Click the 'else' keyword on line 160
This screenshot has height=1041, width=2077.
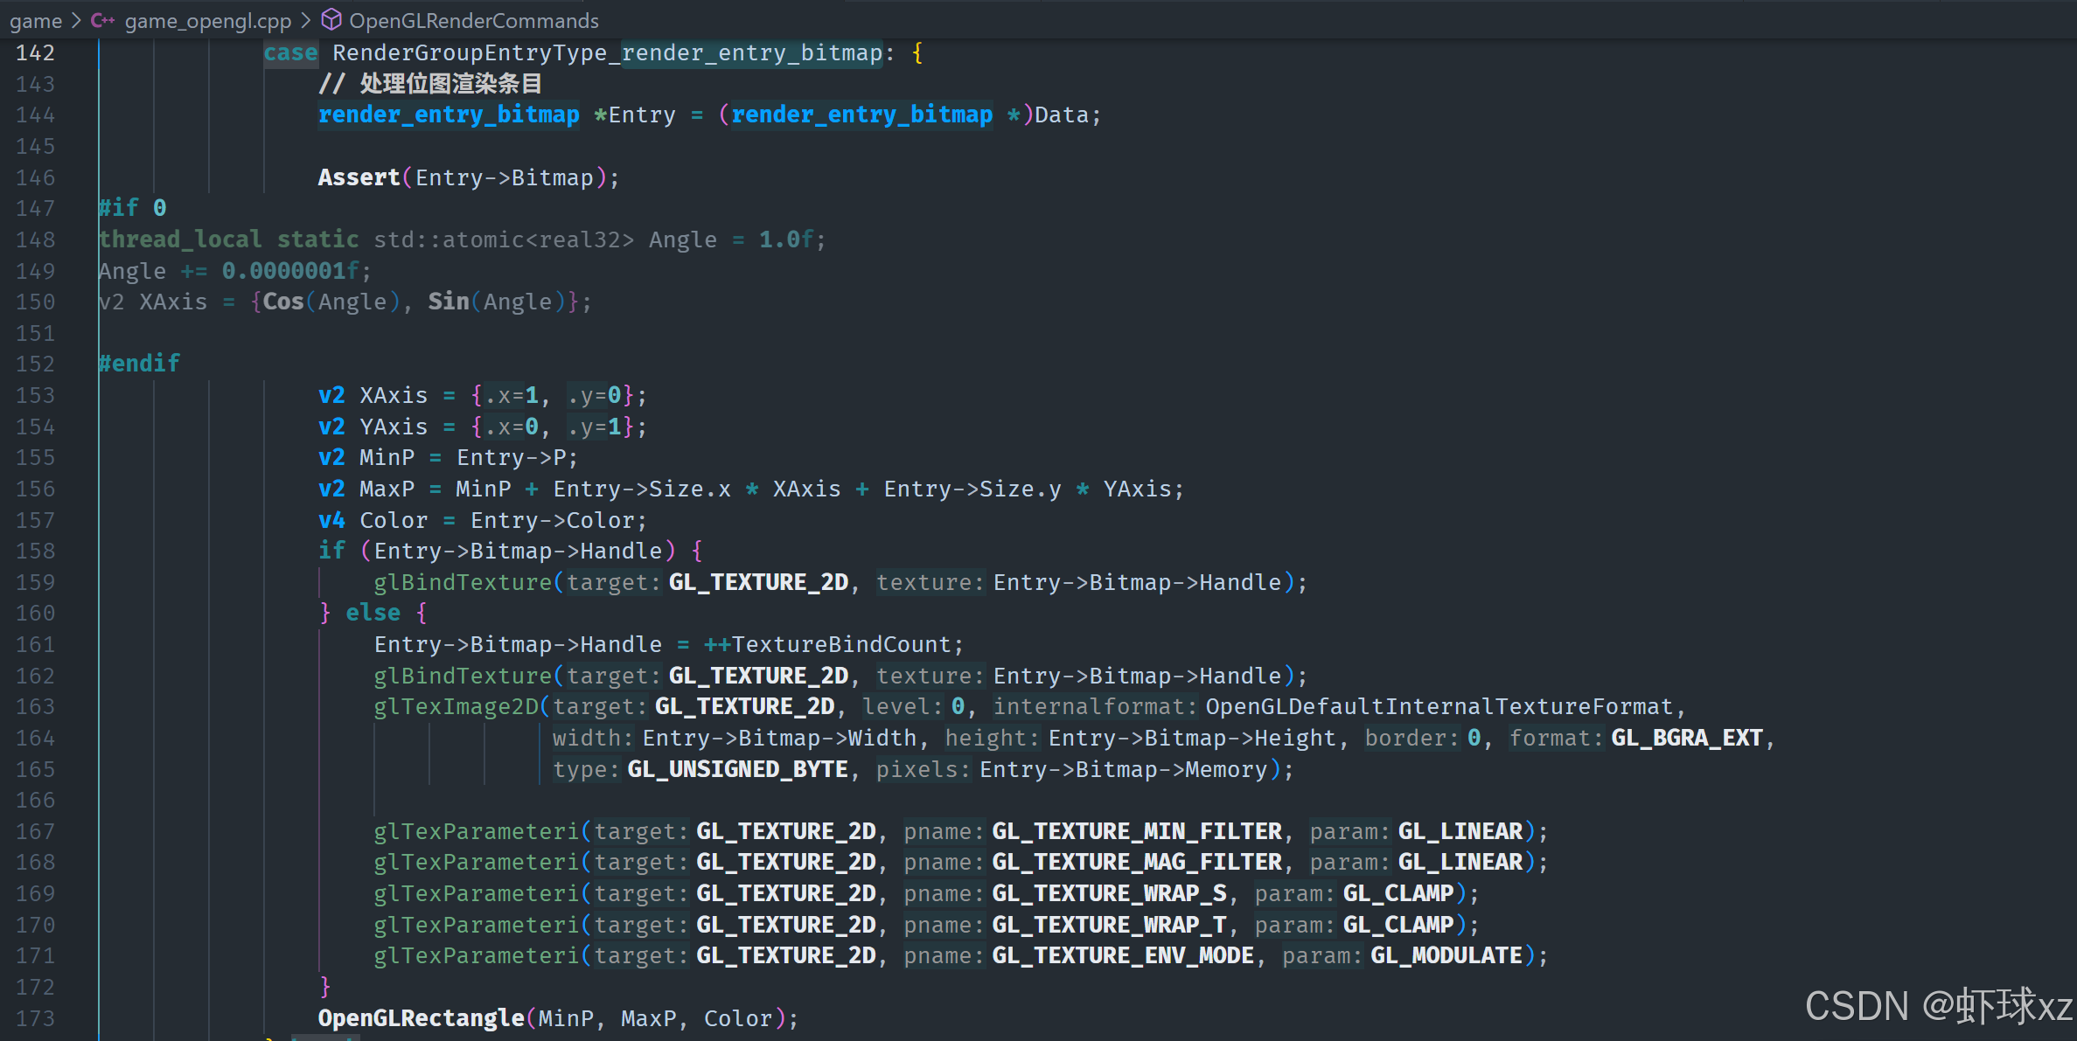coord(373,613)
